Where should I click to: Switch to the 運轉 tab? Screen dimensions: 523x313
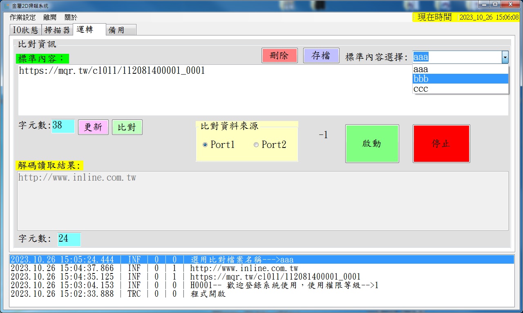click(89, 29)
